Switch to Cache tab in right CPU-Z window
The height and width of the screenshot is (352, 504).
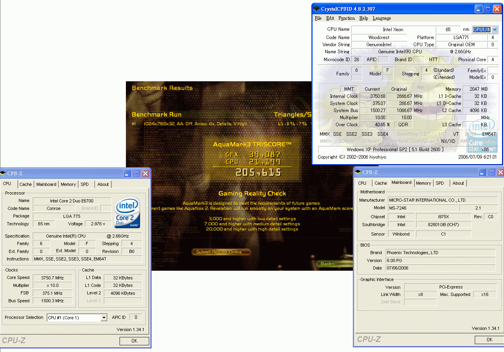click(x=381, y=183)
